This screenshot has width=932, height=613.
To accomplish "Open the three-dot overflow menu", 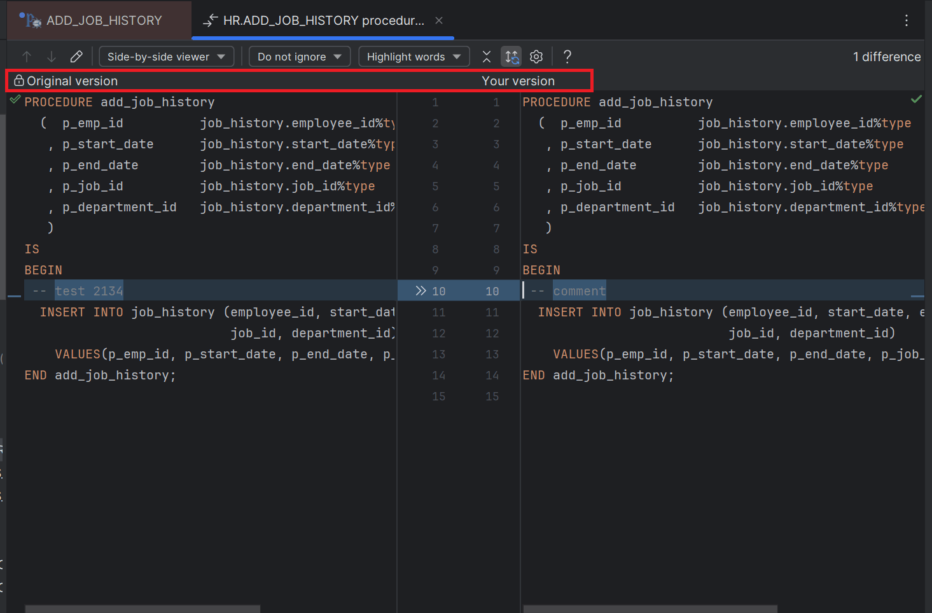I will (x=906, y=20).
